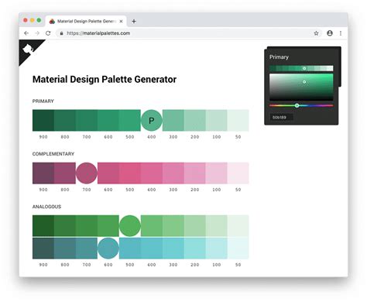Click the lock icon in address bar

(61, 33)
